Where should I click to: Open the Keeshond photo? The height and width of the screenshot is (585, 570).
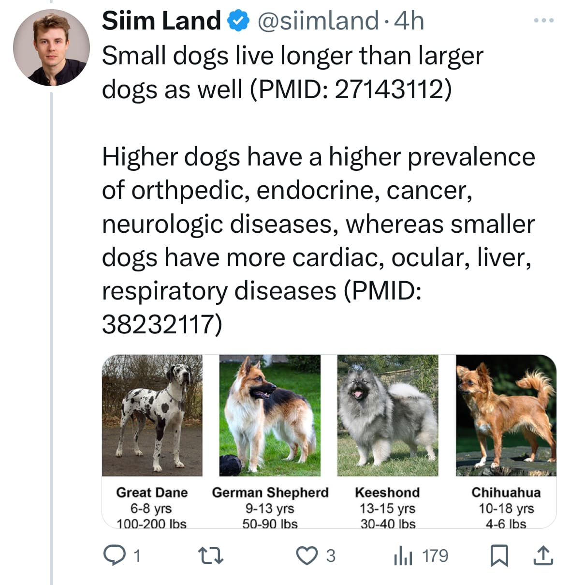(x=388, y=415)
